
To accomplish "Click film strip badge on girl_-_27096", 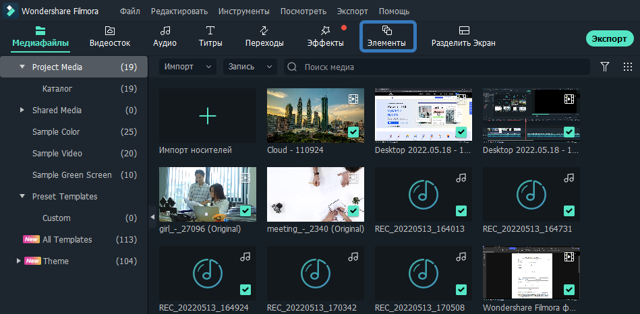I will (x=245, y=177).
